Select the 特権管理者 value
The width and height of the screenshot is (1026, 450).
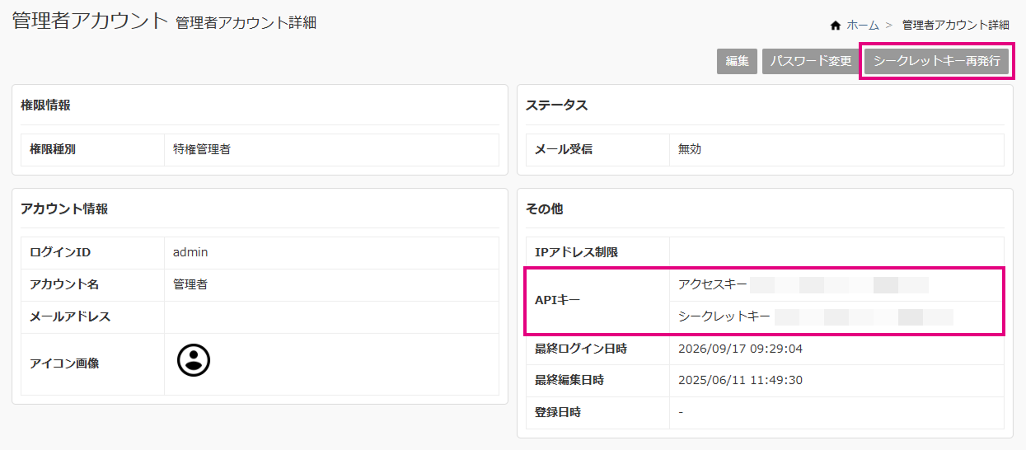(202, 150)
